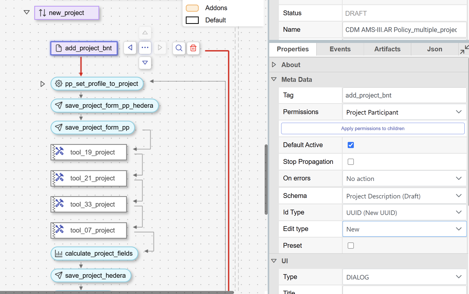
Task: Tick the Preset checkbox
Action: point(351,246)
